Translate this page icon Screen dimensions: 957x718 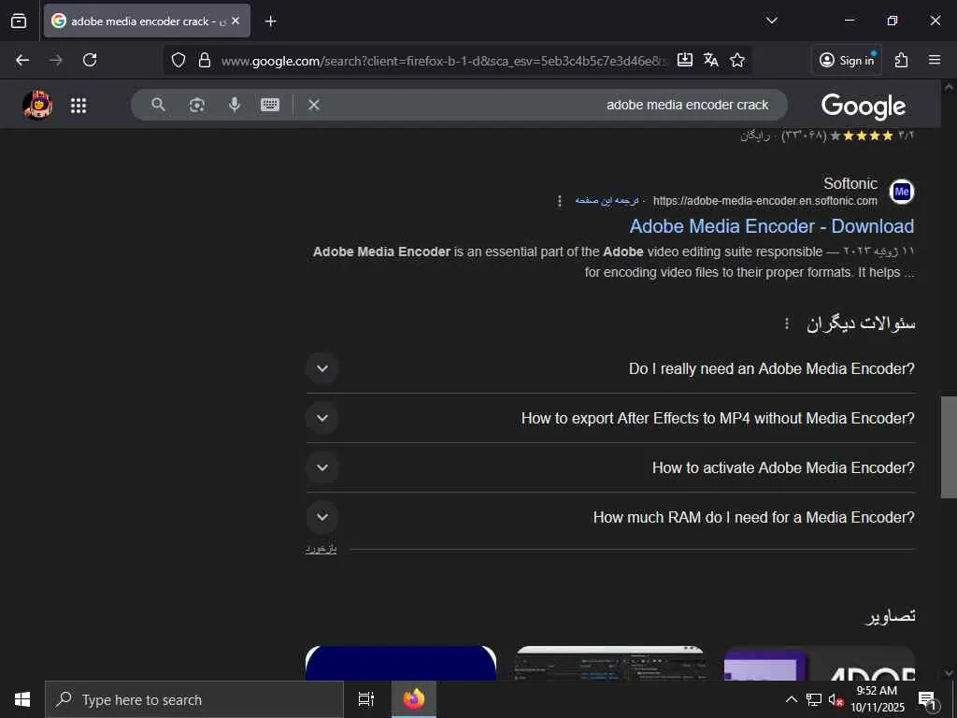point(711,60)
